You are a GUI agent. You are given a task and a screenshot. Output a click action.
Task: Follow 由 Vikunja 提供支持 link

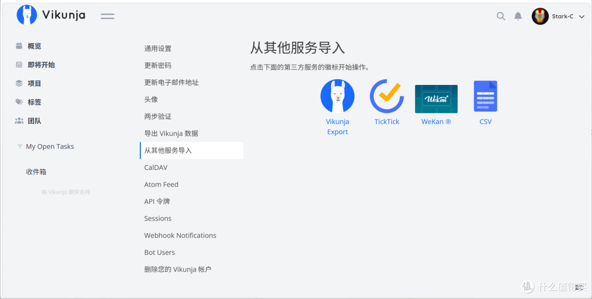pyautogui.click(x=66, y=192)
